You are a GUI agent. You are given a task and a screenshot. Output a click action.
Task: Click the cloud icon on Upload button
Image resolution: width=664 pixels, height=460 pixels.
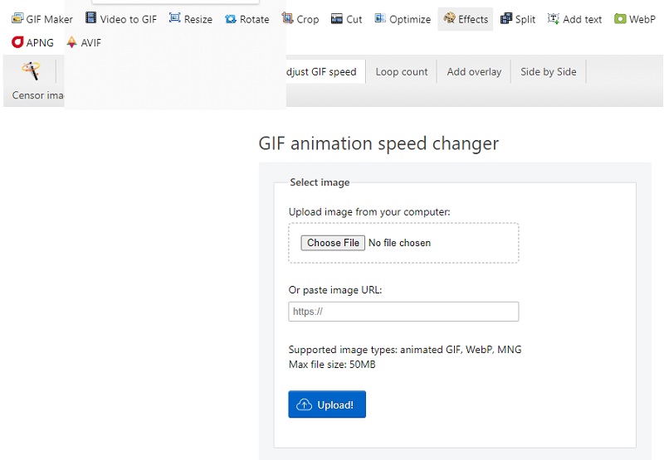304,404
